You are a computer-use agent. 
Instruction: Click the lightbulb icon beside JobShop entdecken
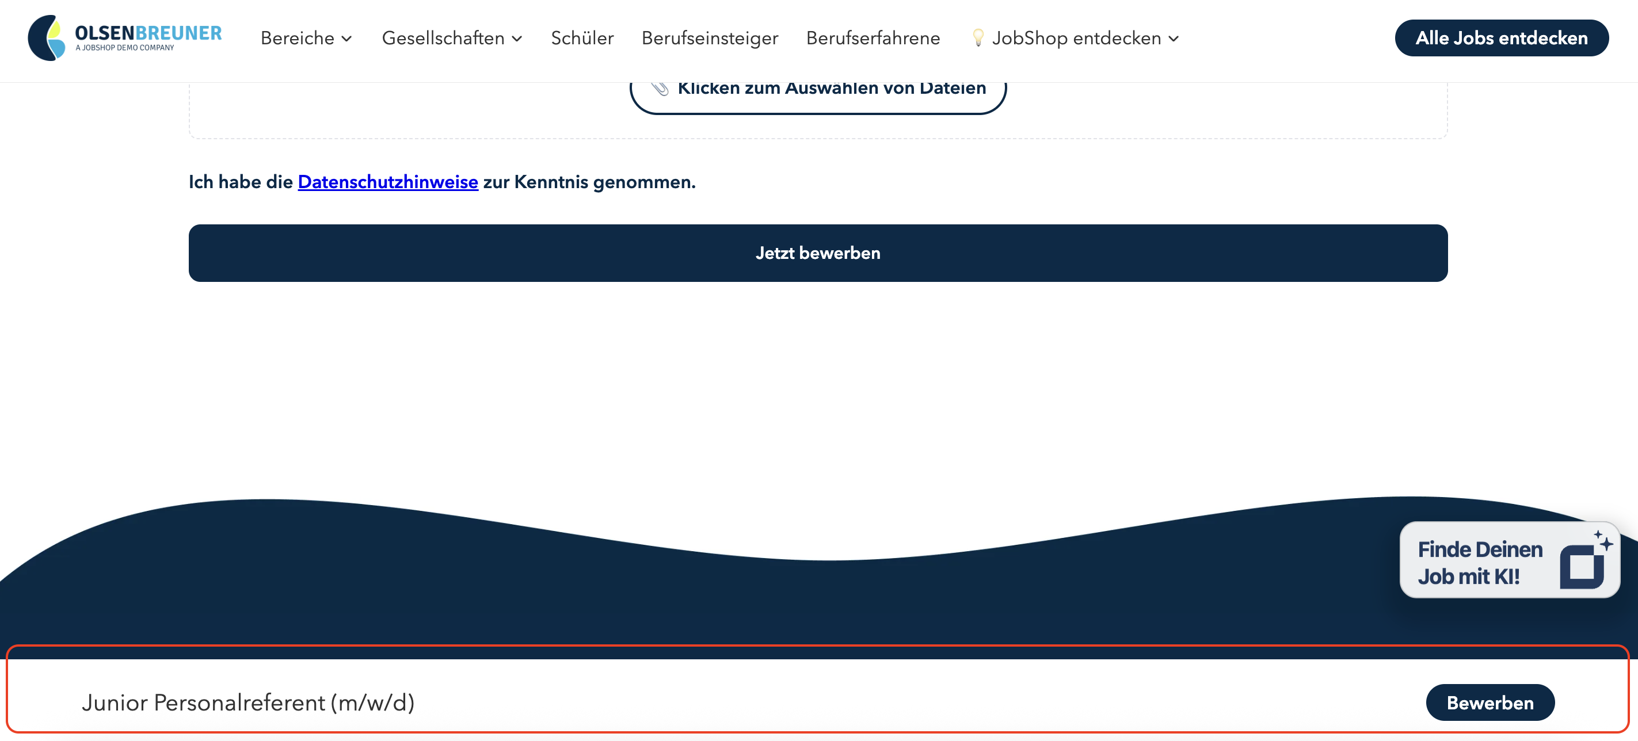pyautogui.click(x=977, y=37)
